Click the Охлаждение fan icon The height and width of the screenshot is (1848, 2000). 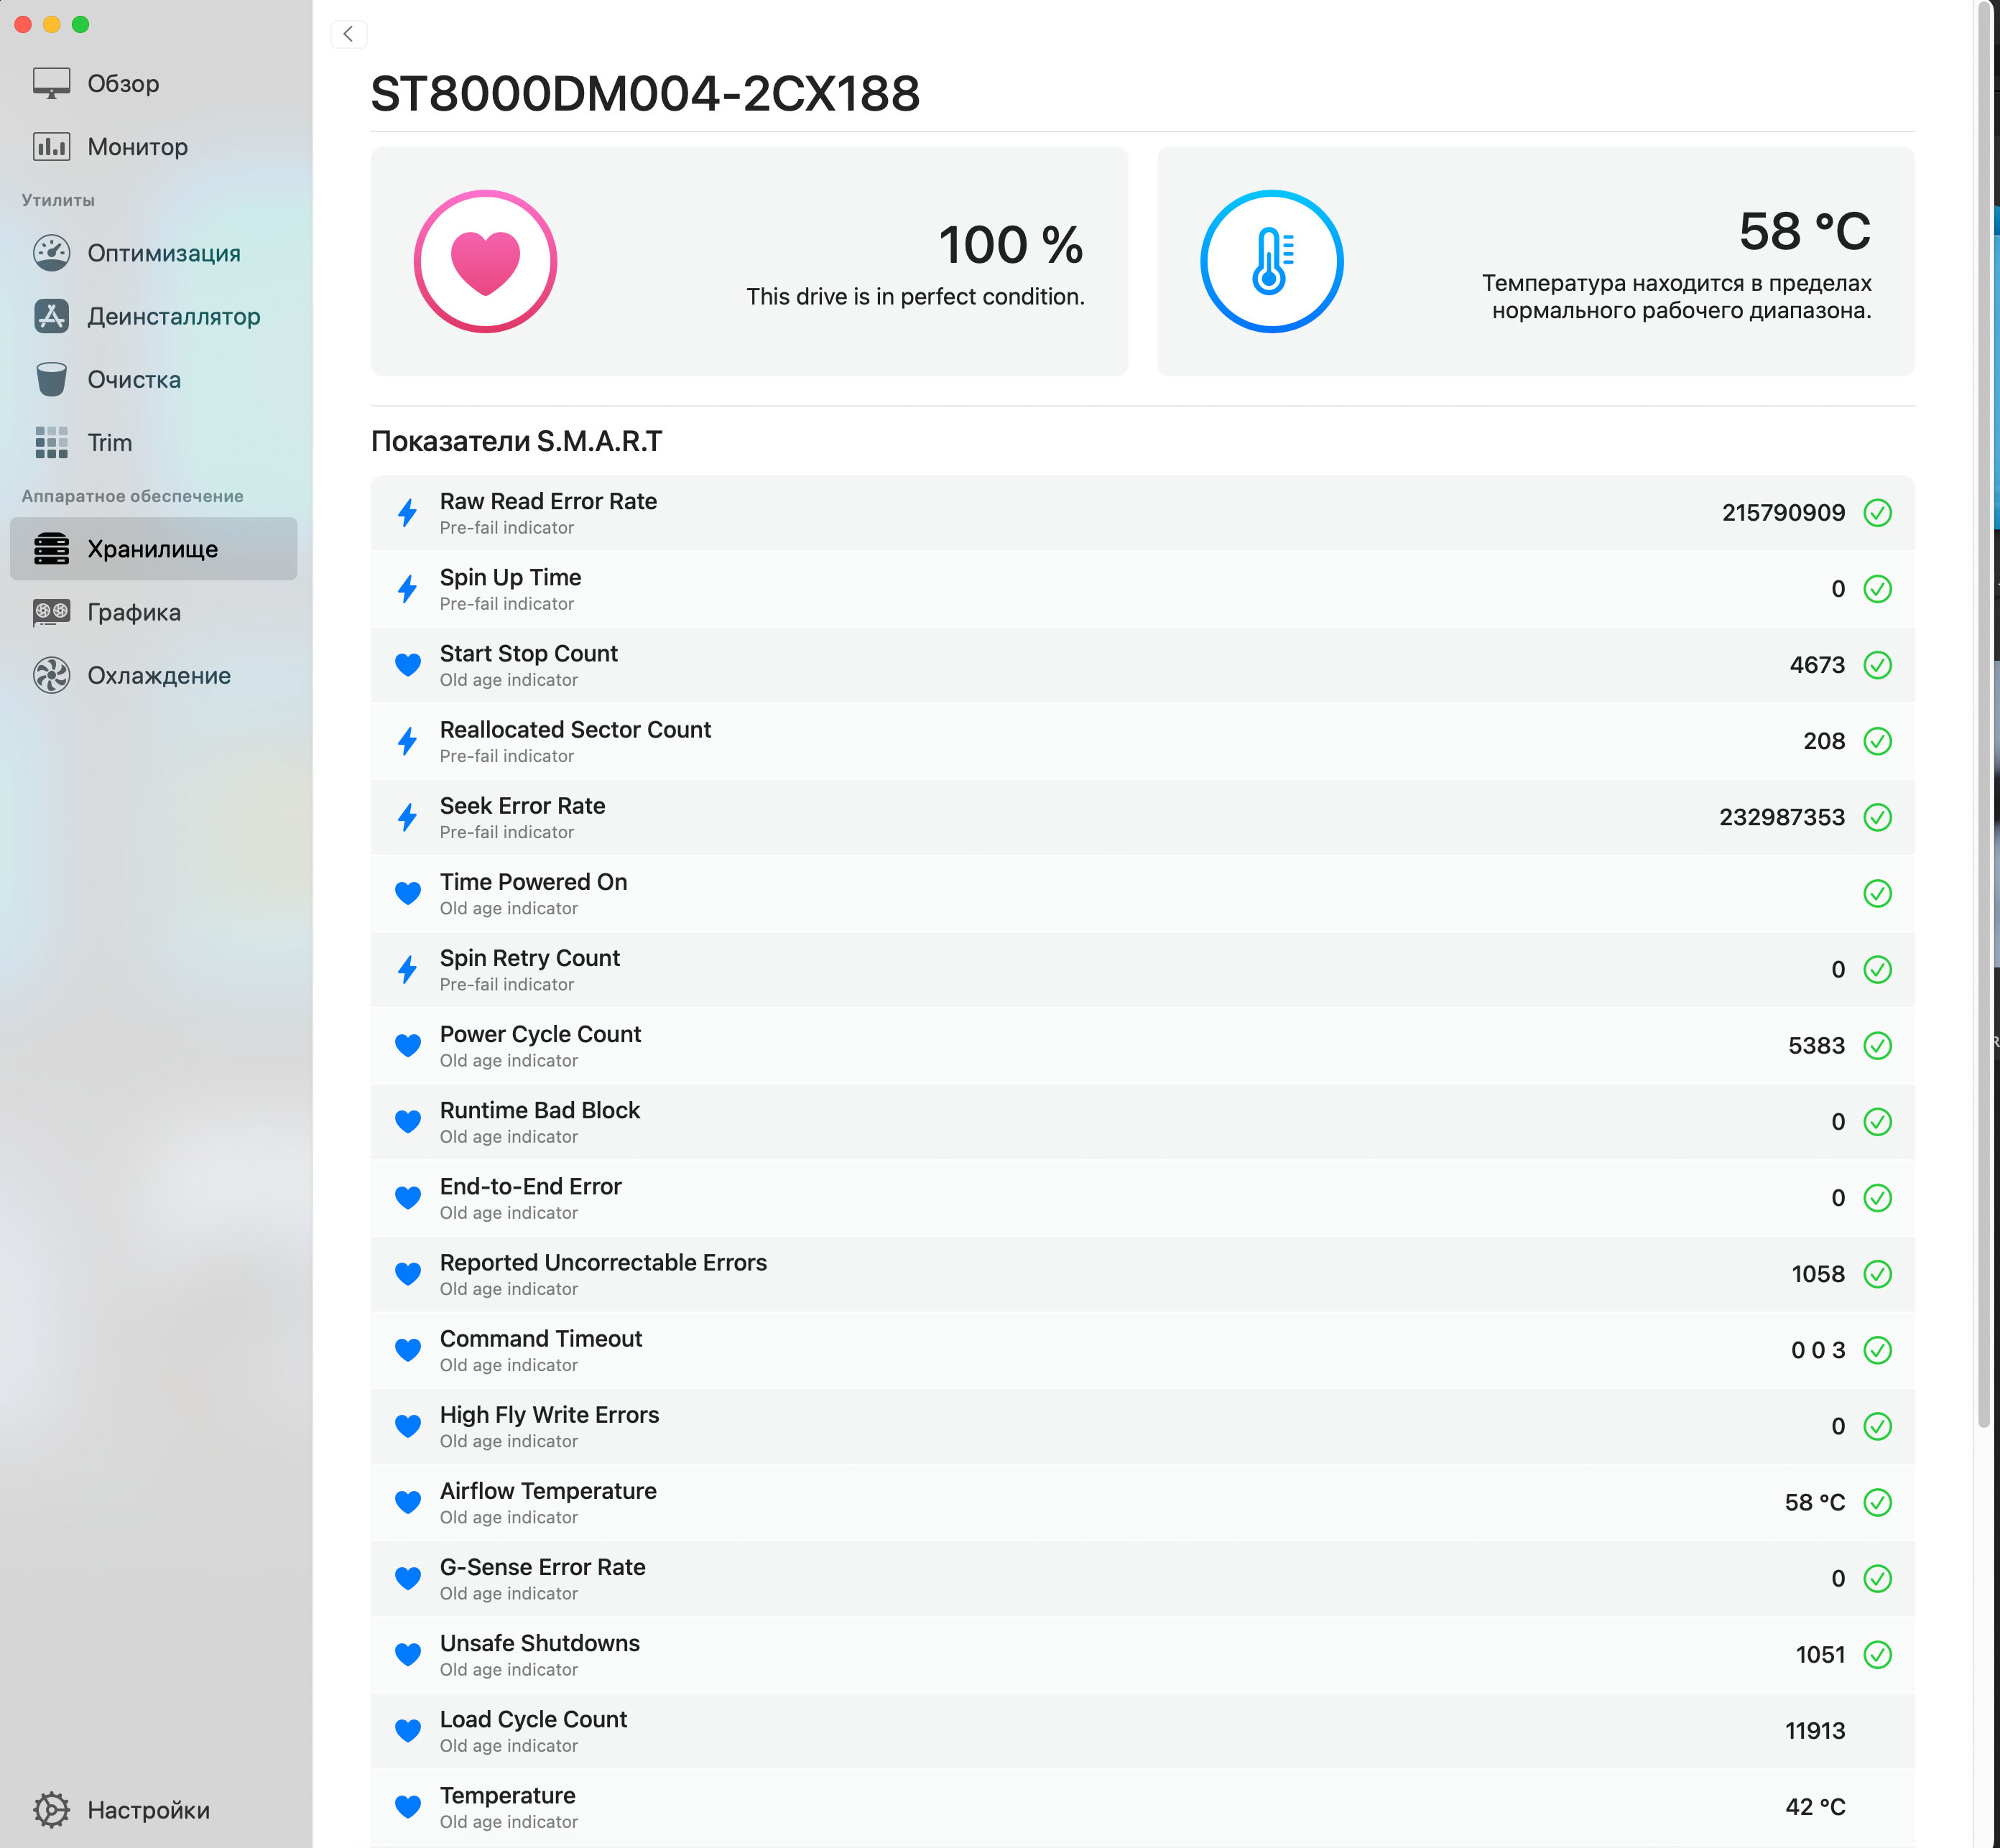point(51,675)
